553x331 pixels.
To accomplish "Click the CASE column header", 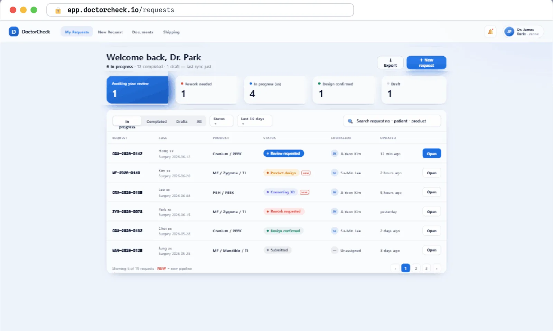I will click(x=163, y=138).
